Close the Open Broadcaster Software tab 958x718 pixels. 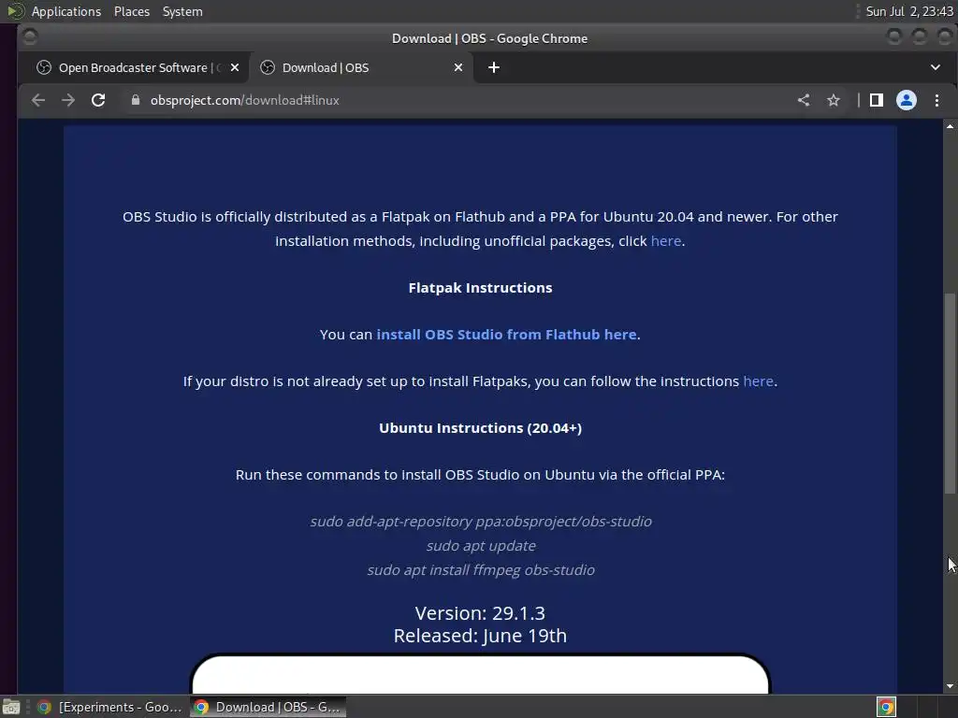[235, 67]
